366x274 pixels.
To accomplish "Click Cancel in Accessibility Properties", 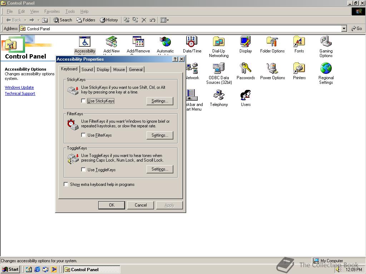I will 141,205.
